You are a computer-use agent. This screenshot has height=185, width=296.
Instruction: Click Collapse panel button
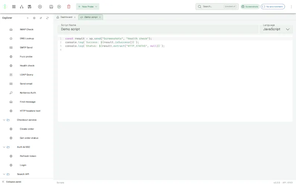point(12,182)
